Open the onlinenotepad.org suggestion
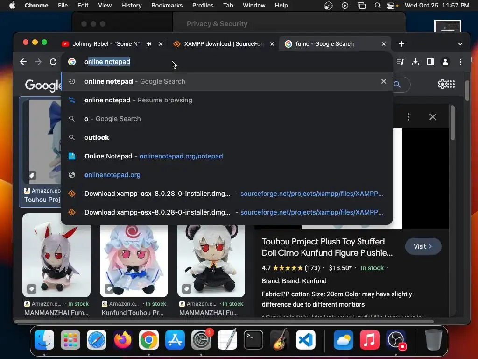The width and height of the screenshot is (478, 359). [x=227, y=175]
